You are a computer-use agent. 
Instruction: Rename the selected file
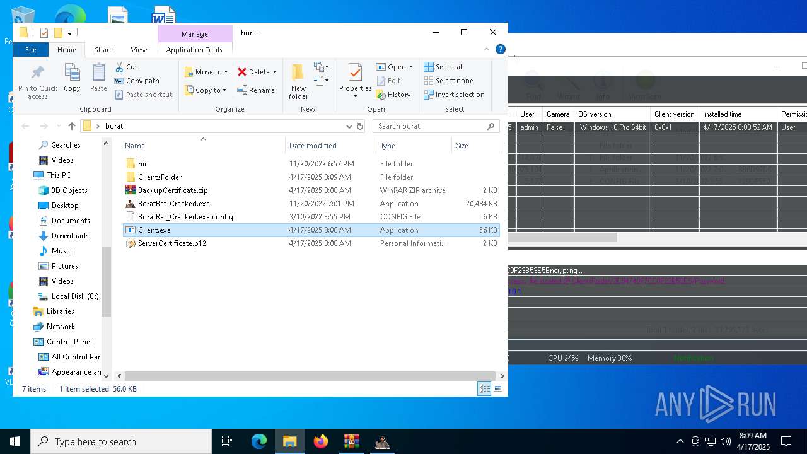click(x=256, y=90)
